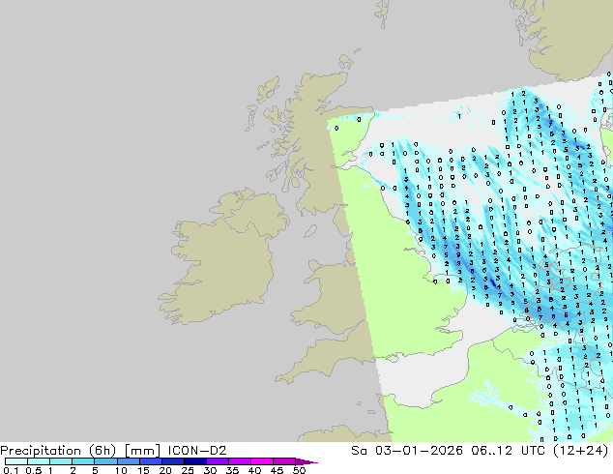Click the 1–2 mm legend color swatch
The width and height of the screenshot is (613, 474).
tap(61, 461)
